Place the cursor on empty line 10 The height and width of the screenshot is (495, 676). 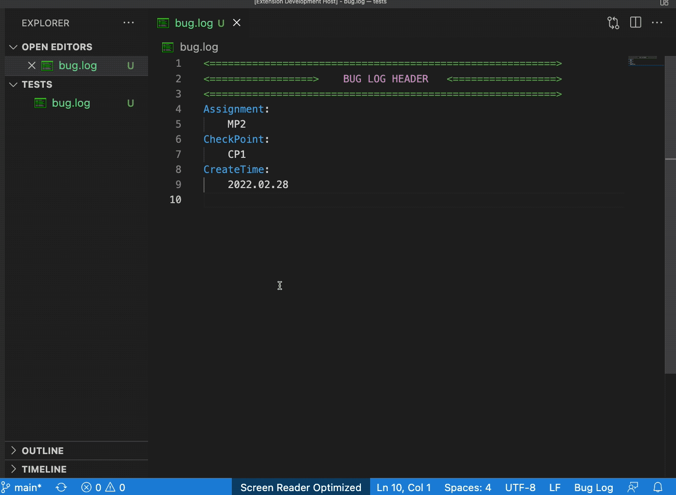(414, 200)
